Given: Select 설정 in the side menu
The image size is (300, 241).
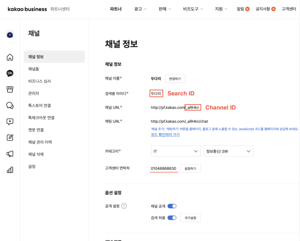Looking at the screenshot, I should 32,167.
